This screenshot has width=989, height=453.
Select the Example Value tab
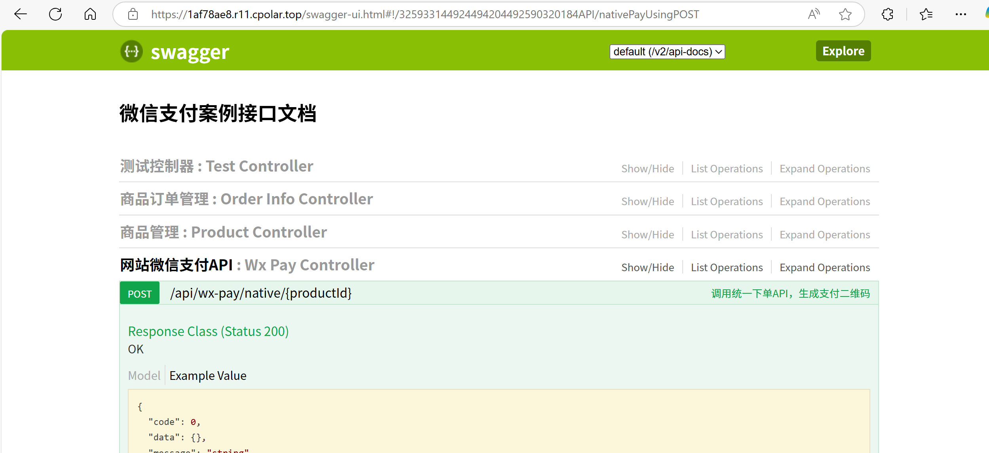coord(208,376)
